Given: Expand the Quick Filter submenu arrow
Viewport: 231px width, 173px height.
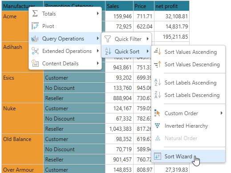Looking at the screenshot, I should 147,39.
